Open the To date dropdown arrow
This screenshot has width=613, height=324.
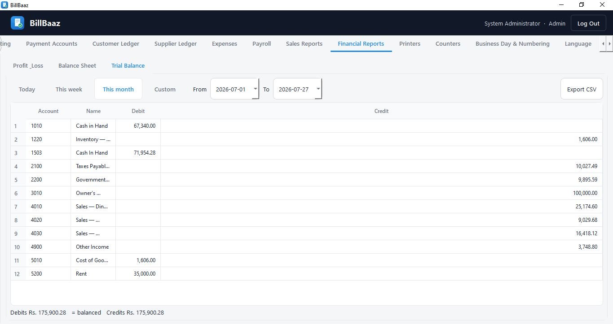(x=318, y=89)
